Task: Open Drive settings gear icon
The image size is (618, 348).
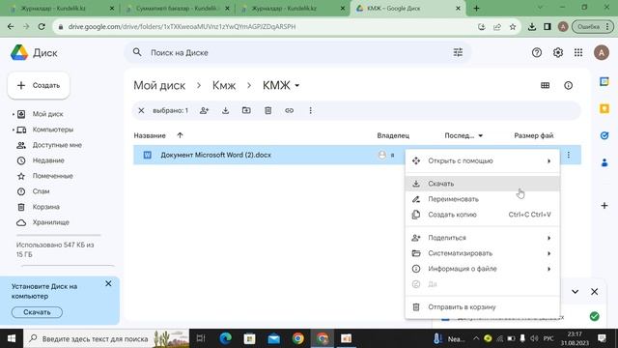Action: (558, 52)
